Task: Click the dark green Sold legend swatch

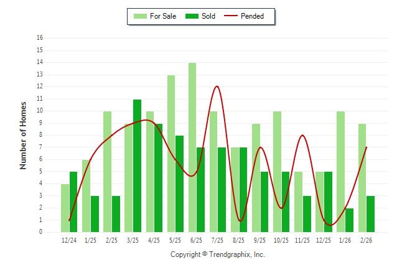Action: point(192,16)
